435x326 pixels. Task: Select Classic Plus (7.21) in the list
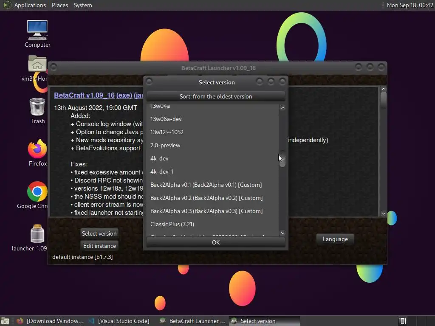pos(212,224)
